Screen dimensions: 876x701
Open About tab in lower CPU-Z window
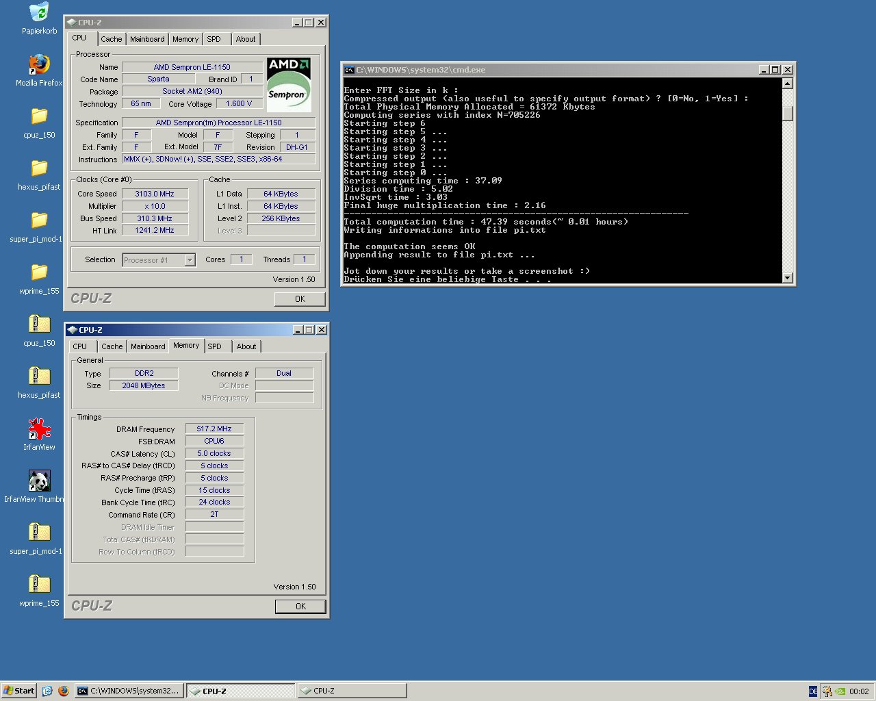(x=246, y=347)
